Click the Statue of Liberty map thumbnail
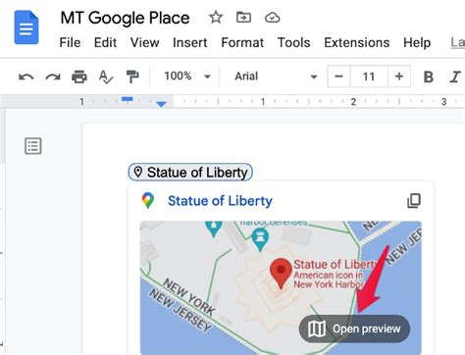Screen dimensions: 465x355 281,287
